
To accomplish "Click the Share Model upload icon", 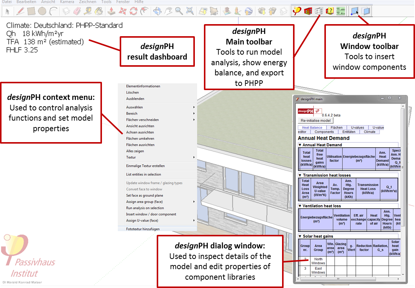I will coord(272,11).
